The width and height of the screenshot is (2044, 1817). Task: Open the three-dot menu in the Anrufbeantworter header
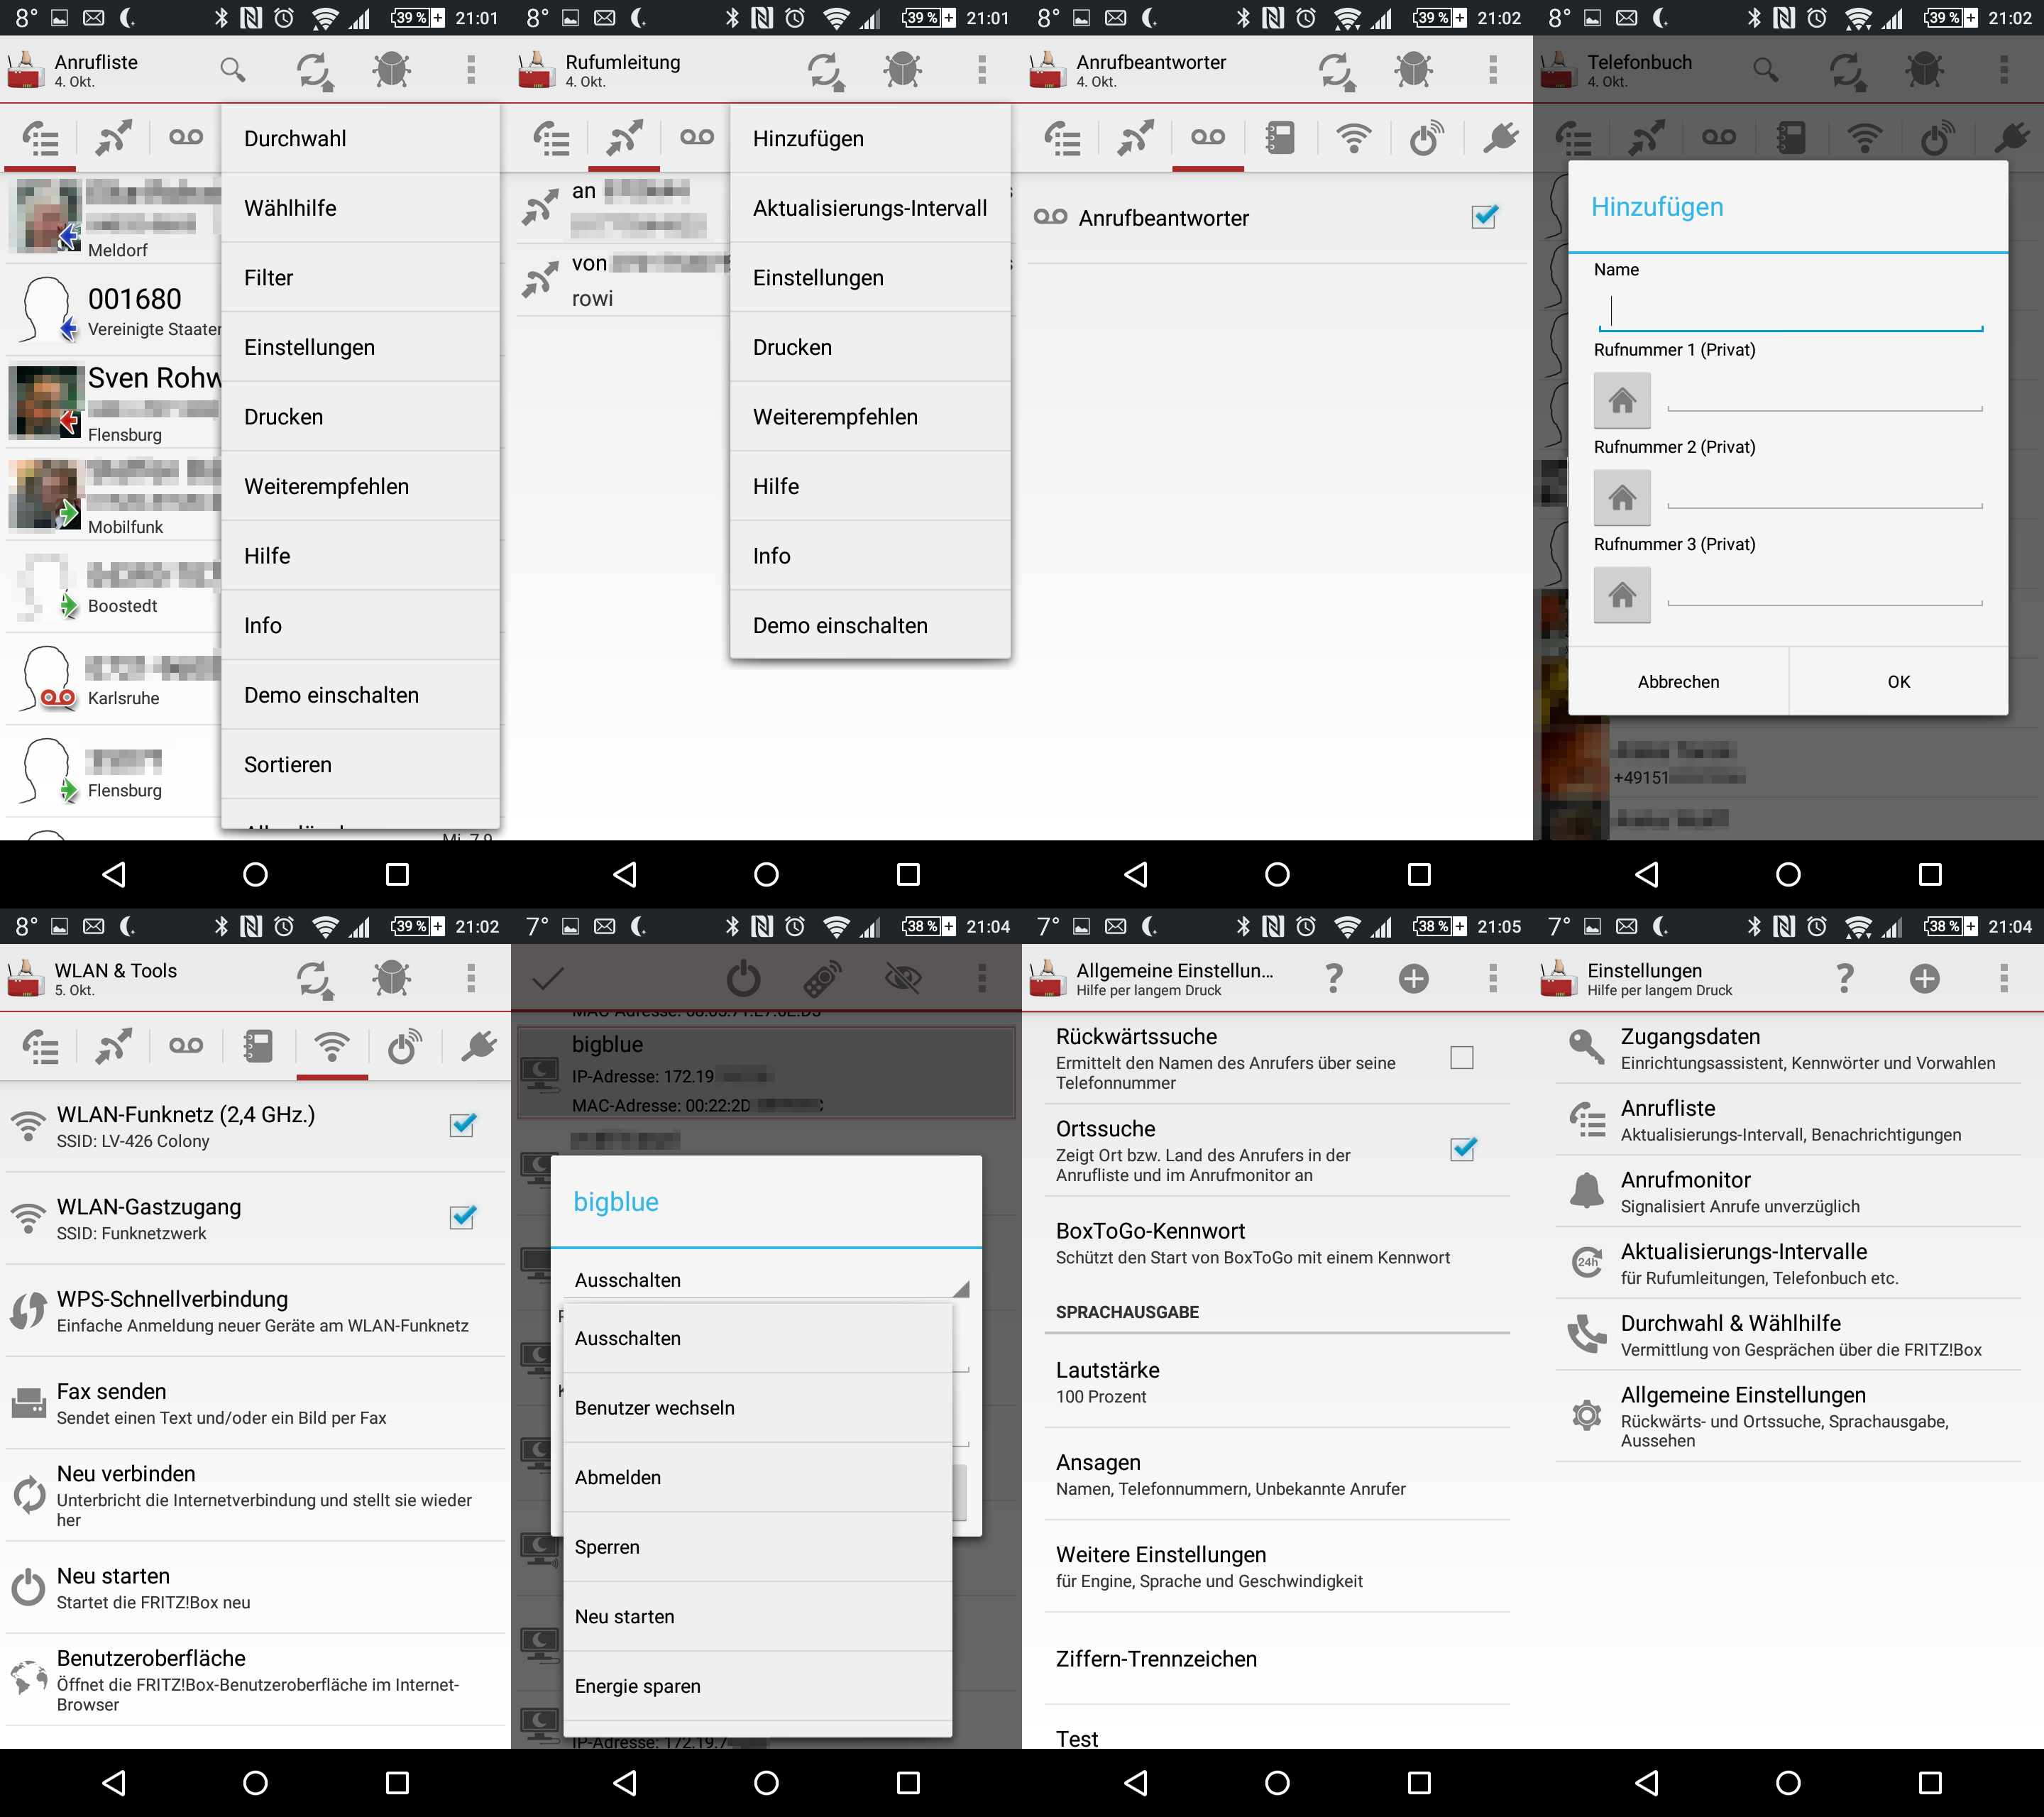pos(1493,69)
